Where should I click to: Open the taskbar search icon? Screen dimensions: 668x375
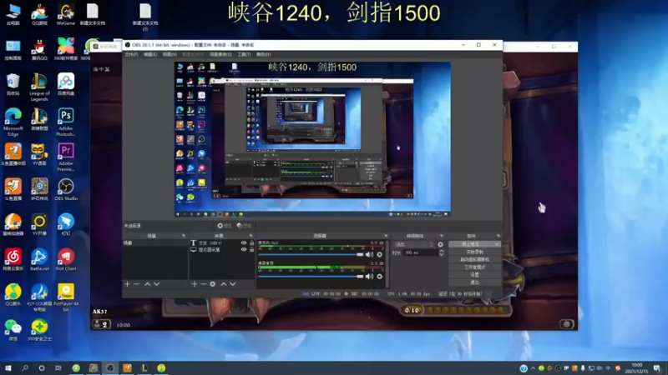pyautogui.click(x=25, y=367)
